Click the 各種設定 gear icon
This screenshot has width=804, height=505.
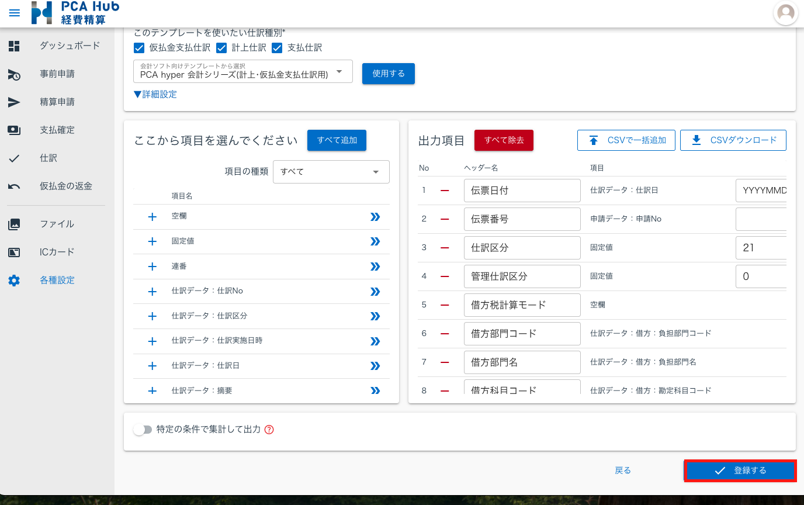14,281
